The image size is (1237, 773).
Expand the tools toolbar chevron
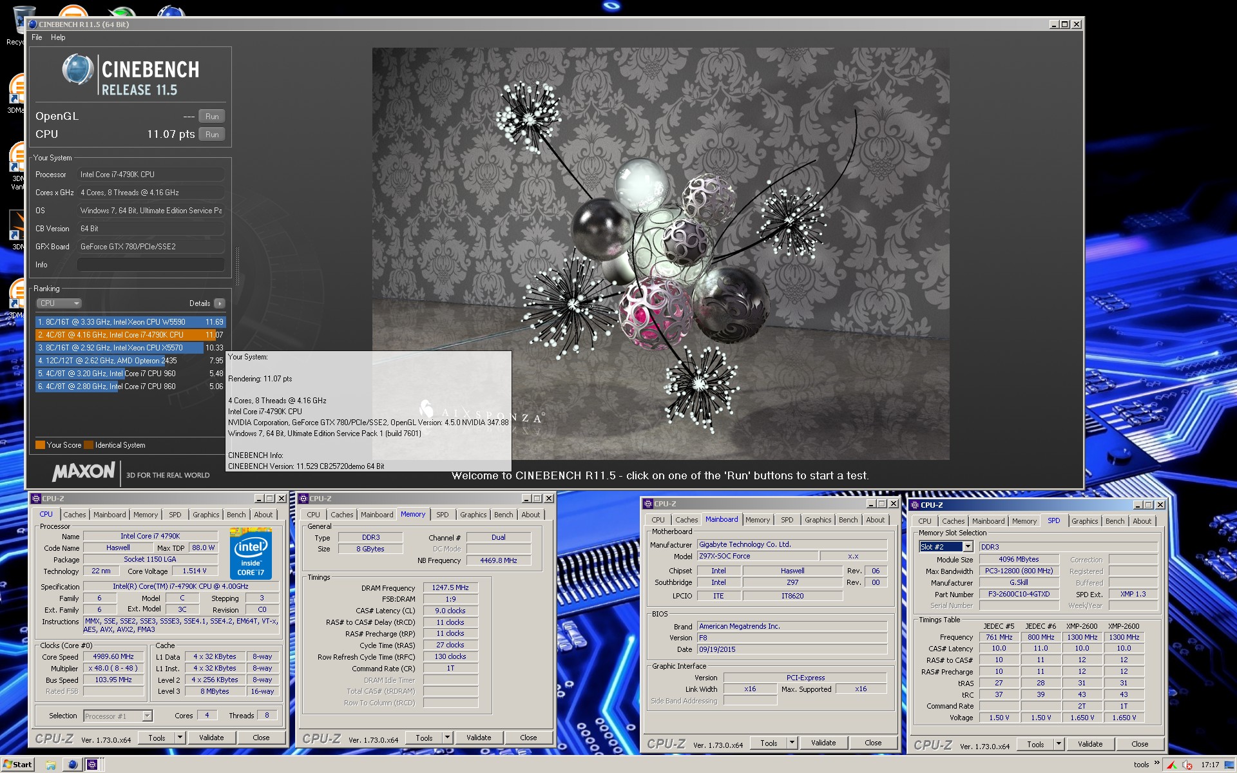[1157, 763]
